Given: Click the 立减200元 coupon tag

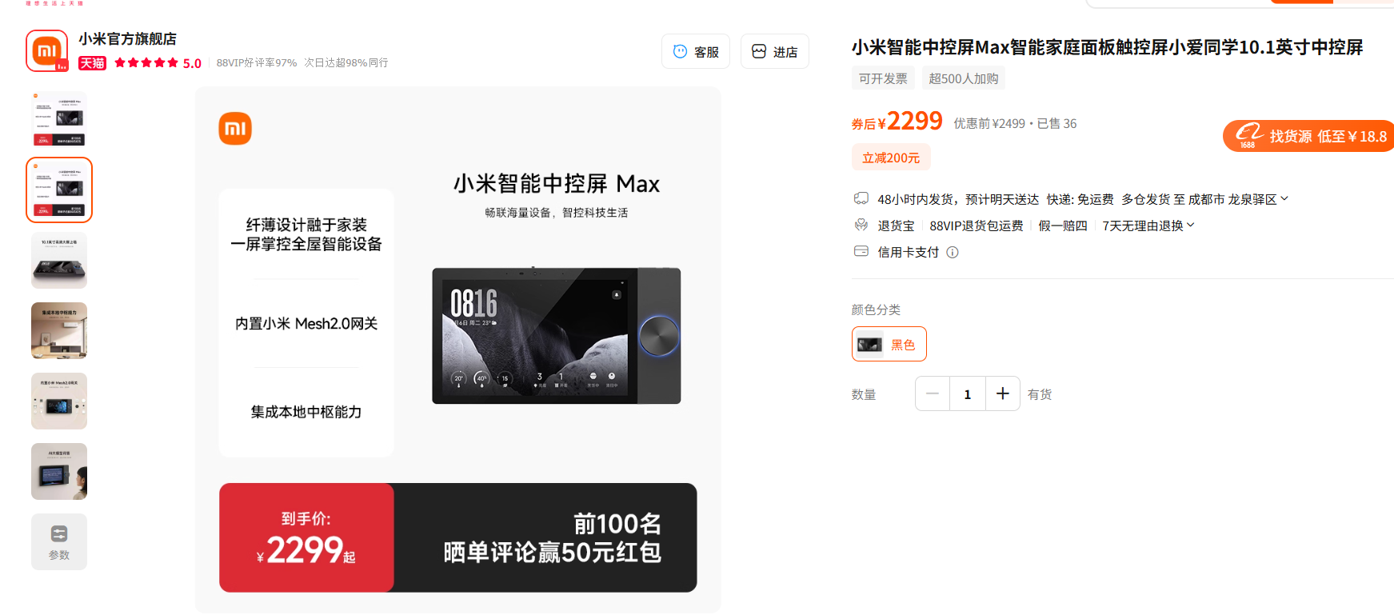Looking at the screenshot, I should point(891,158).
